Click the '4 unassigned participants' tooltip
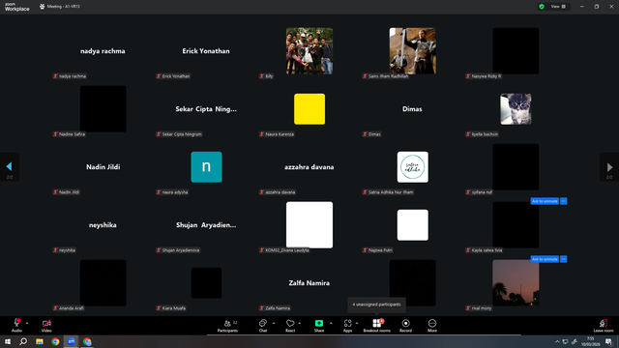619x348 pixels. pyautogui.click(x=376, y=304)
